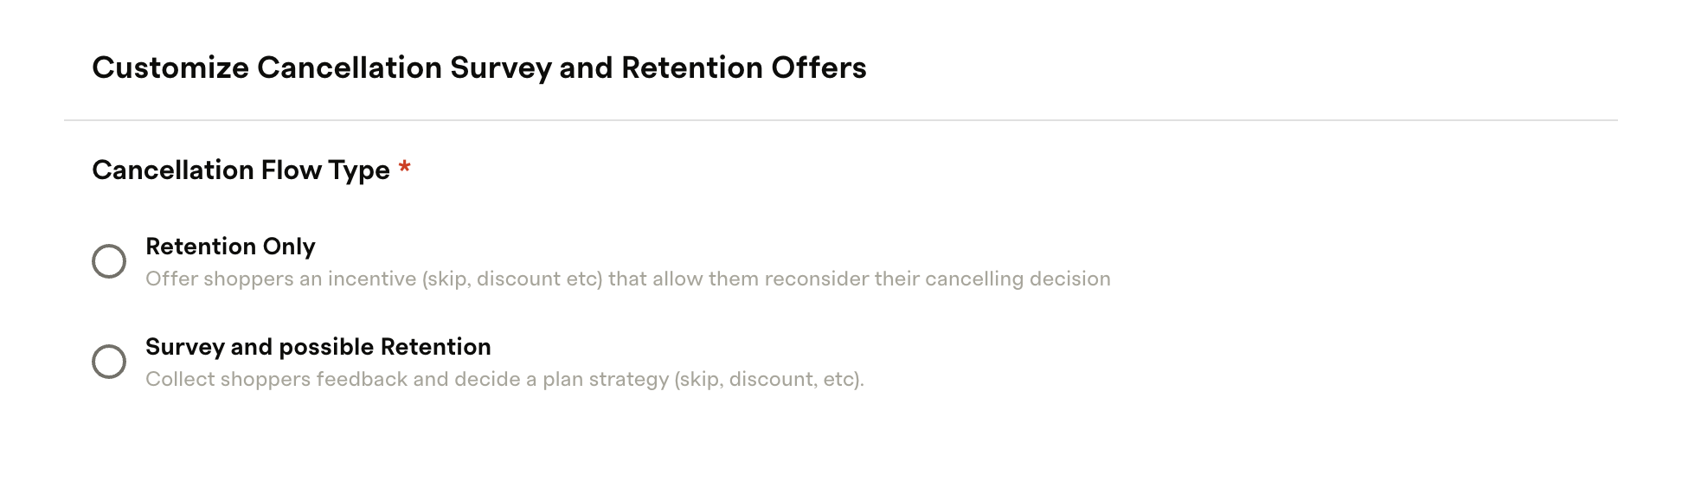Click "Cancellation Survey" words in page title
The width and height of the screenshot is (1682, 481).
click(404, 68)
